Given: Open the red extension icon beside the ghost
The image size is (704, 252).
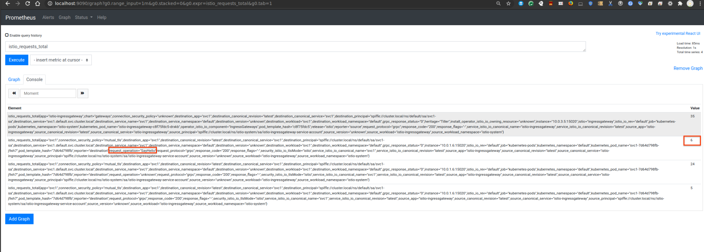Looking at the screenshot, I should (x=551, y=3).
